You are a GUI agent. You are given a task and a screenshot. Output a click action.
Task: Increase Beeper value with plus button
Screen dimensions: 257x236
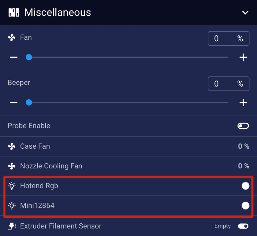click(243, 102)
